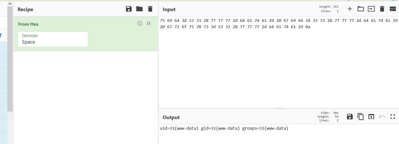Click the decoded Output text line

224,128
